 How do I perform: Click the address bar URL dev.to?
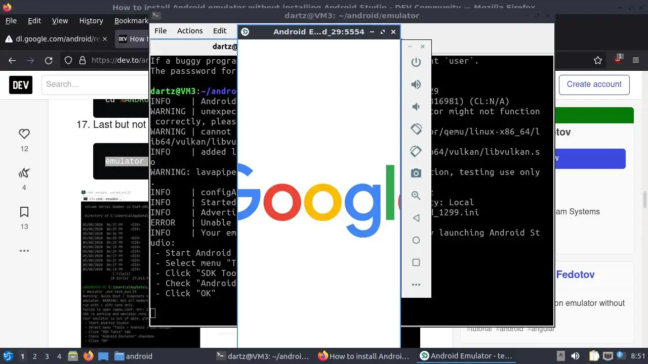click(121, 61)
